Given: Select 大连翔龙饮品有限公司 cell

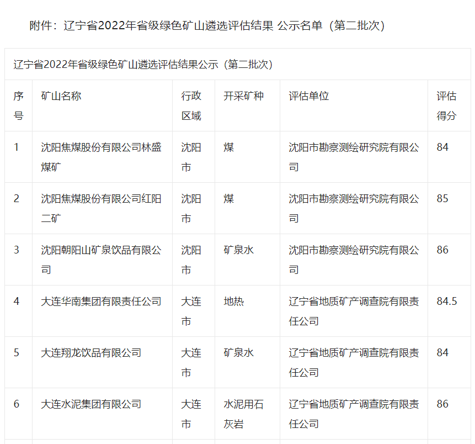Looking at the screenshot, I should pos(92,353).
